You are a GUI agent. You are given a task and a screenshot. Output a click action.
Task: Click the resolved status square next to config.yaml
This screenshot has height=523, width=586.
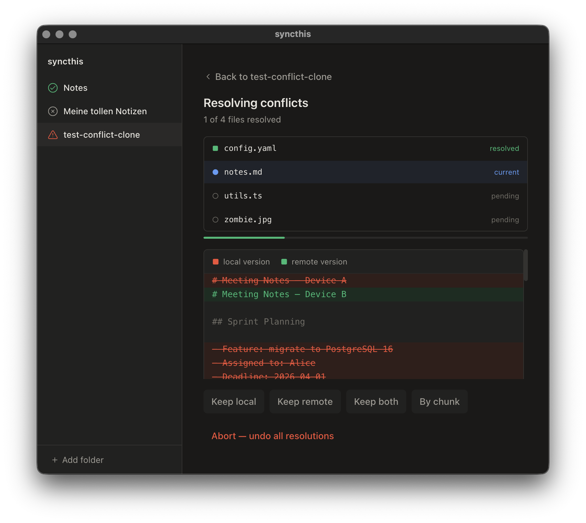click(x=215, y=148)
